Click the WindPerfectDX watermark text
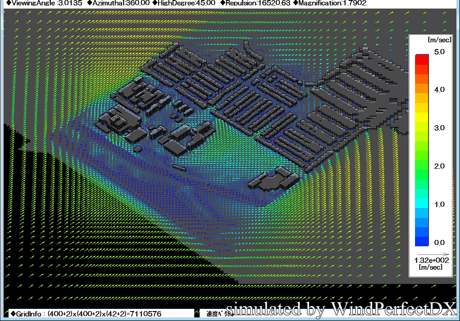The width and height of the screenshot is (460, 321). (341, 309)
